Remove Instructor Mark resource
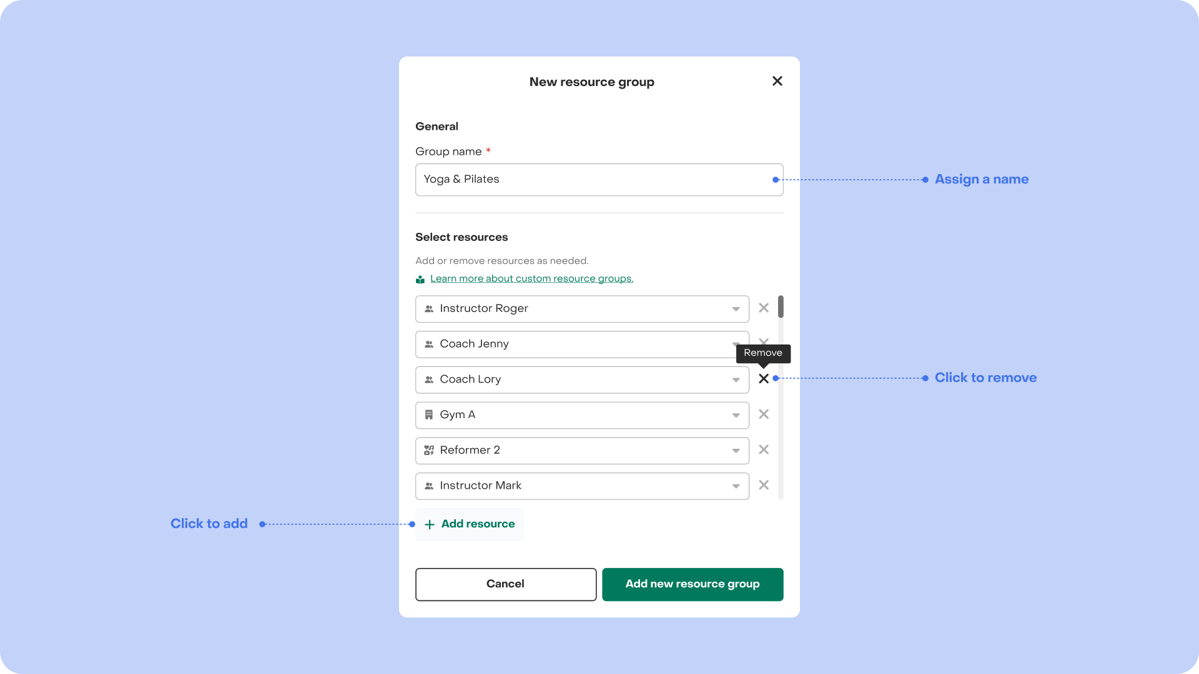This screenshot has width=1199, height=674. [763, 486]
